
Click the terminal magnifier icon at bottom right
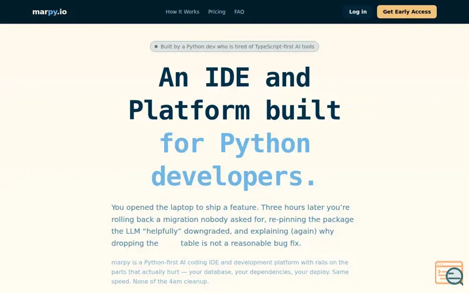click(x=449, y=273)
